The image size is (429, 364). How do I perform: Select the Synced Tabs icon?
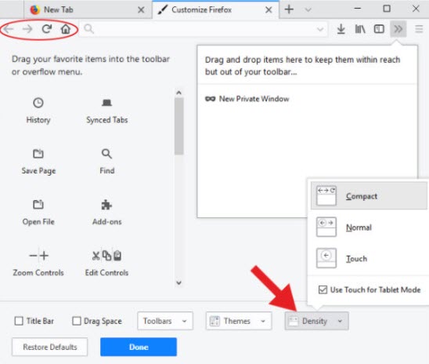point(106,103)
